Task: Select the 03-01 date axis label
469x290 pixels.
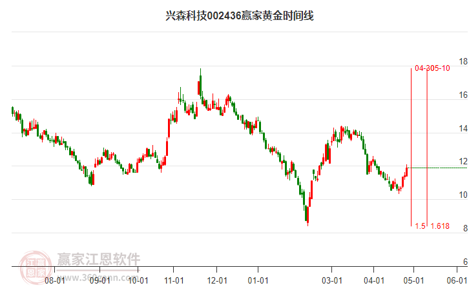Action: pyautogui.click(x=332, y=280)
